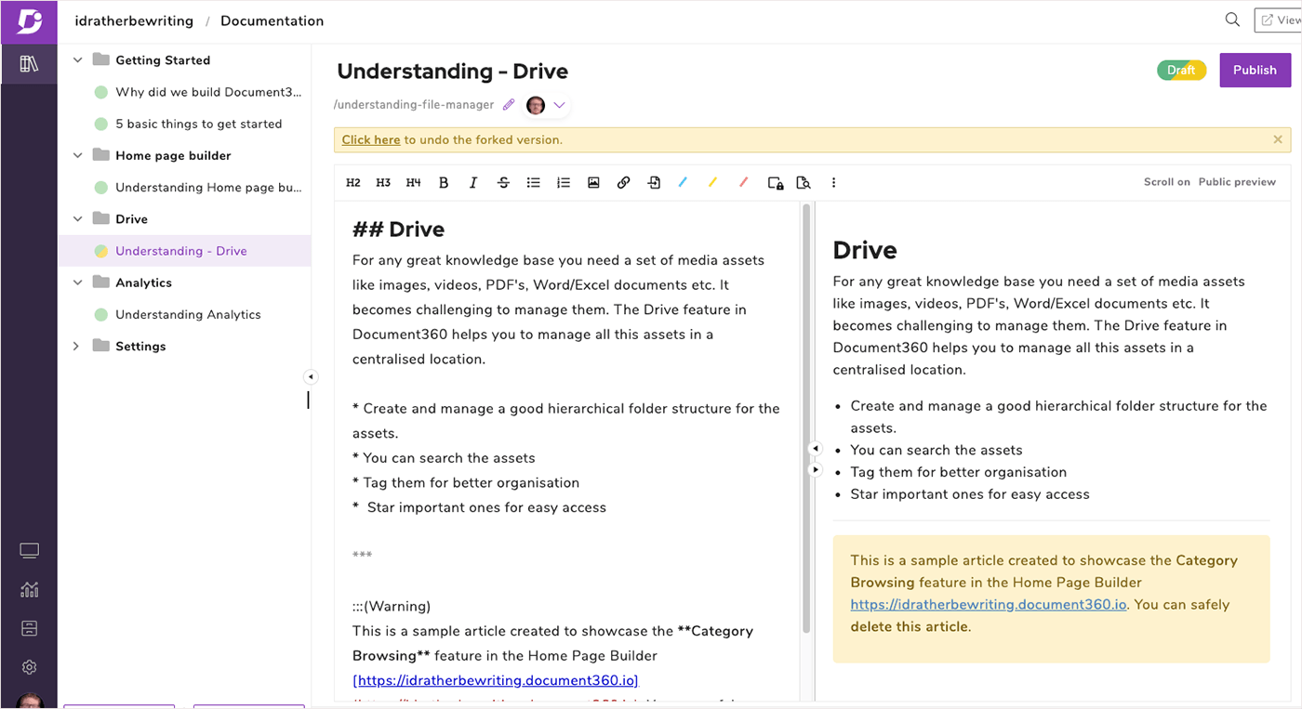Screen dimensions: 1302x709
Task: Select Understanding Analytics in the tree
Action: (x=188, y=314)
